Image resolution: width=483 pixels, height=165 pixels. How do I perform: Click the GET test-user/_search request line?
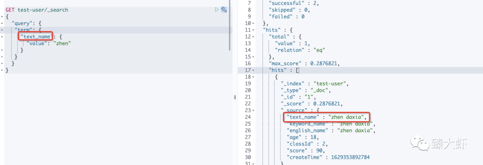pyautogui.click(x=37, y=10)
